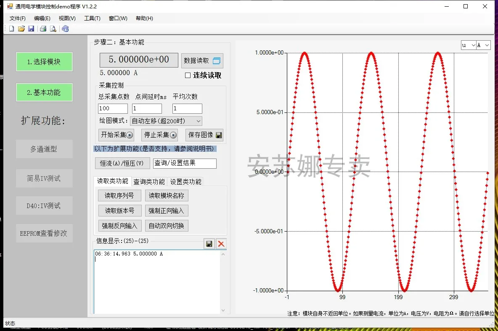Enable the 连续读取 checkbox
Viewport: 498px width, 331px height.
coord(188,76)
